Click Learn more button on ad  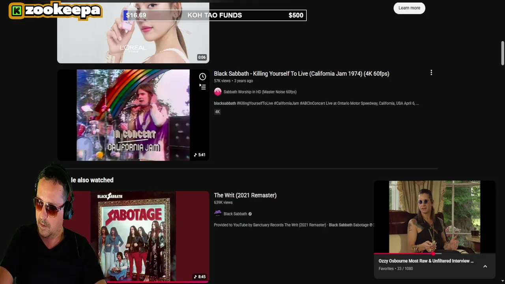pos(409,8)
